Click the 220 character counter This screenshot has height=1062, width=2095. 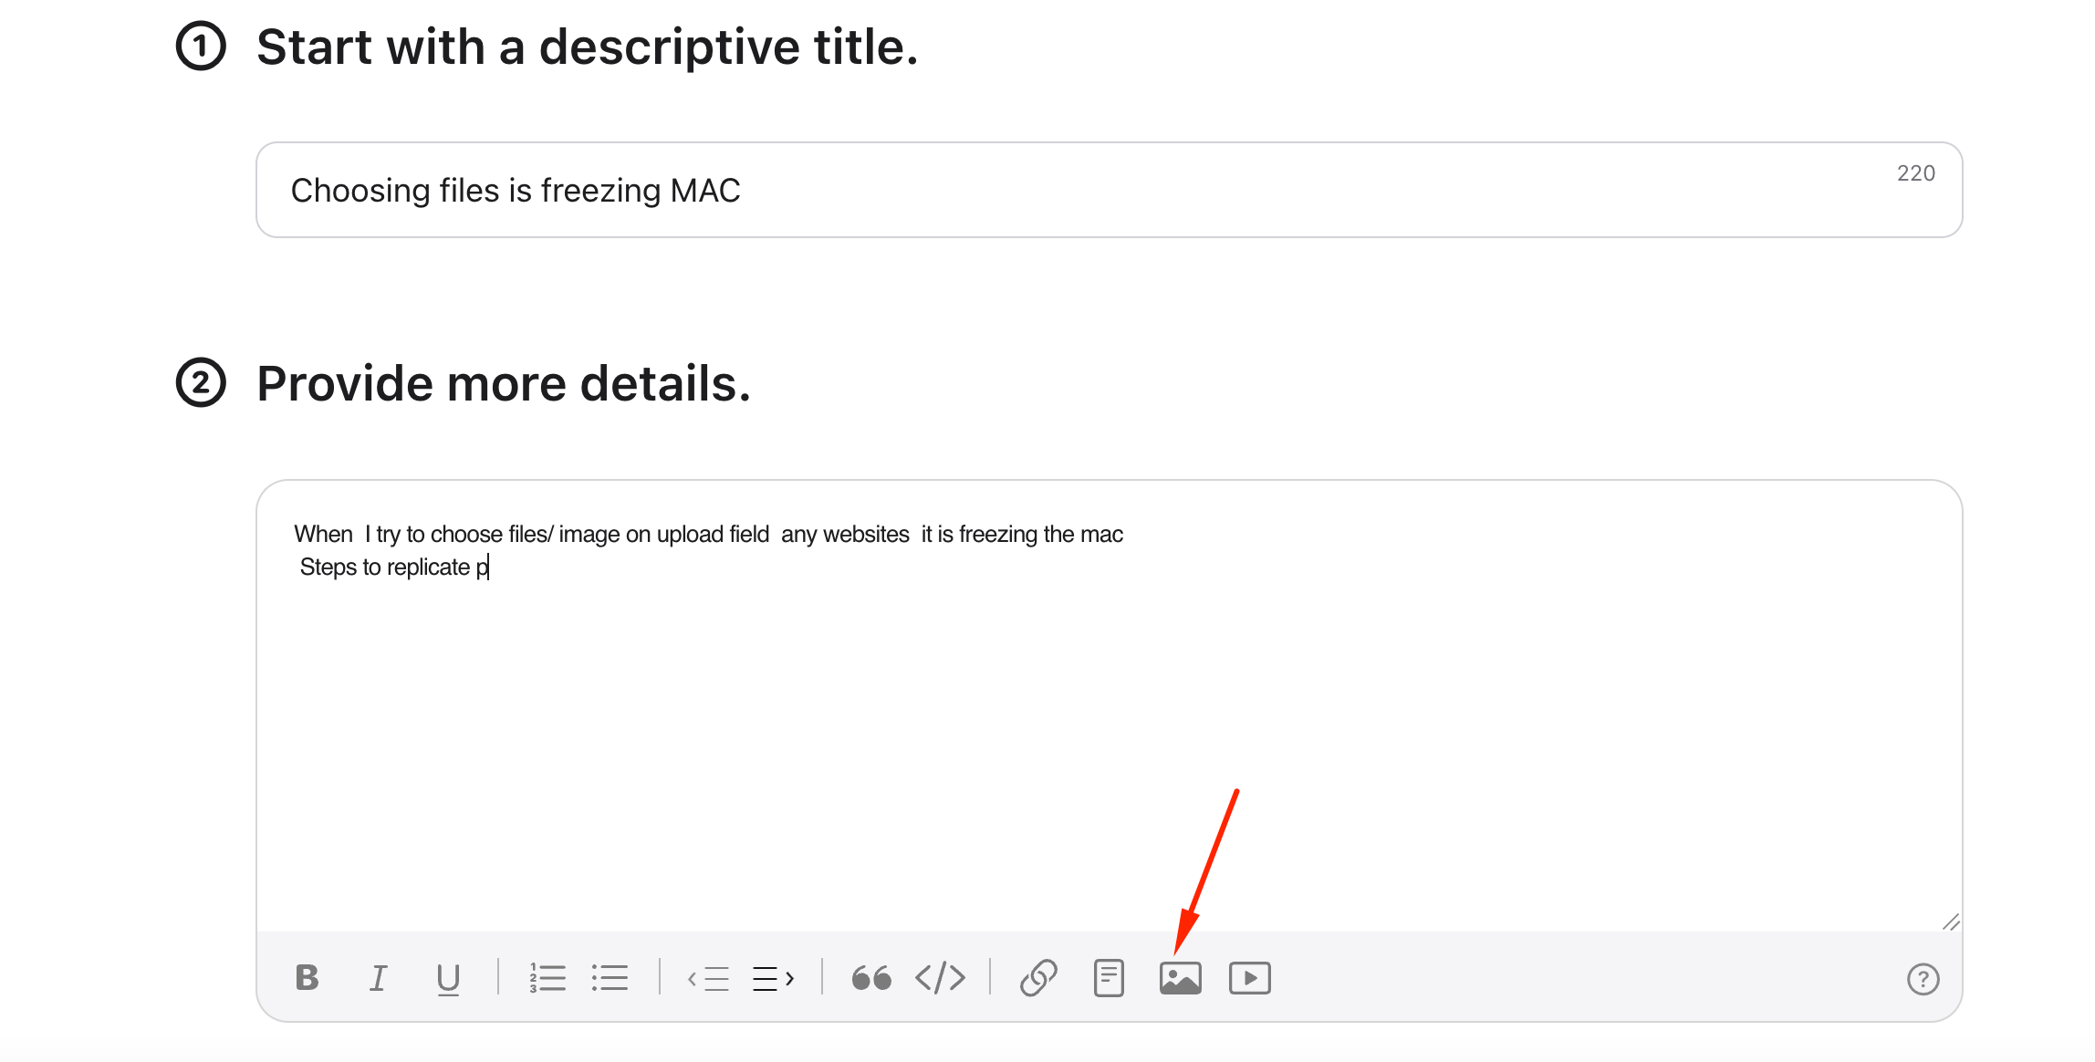(x=1915, y=173)
